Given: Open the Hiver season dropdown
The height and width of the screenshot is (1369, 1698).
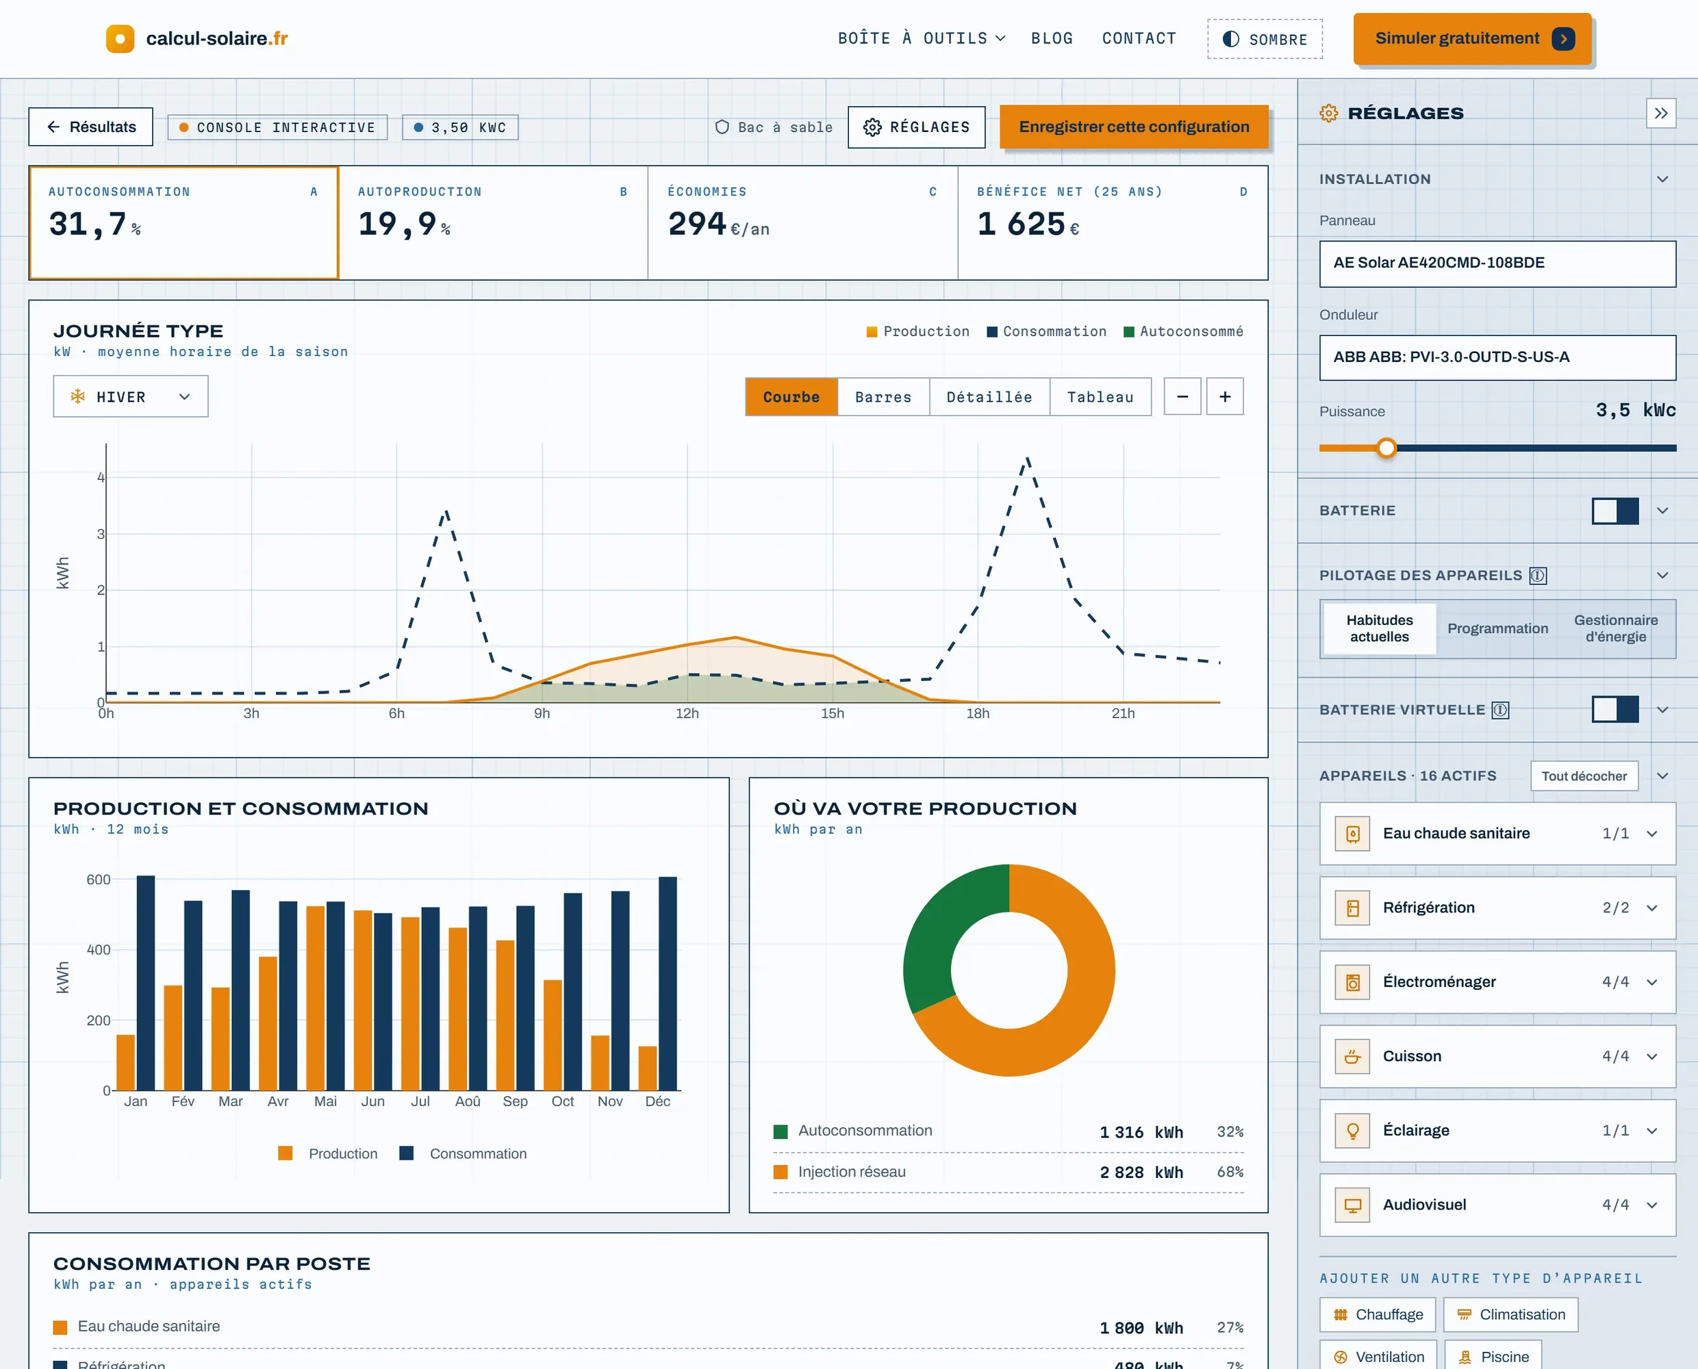Looking at the screenshot, I should click(131, 396).
